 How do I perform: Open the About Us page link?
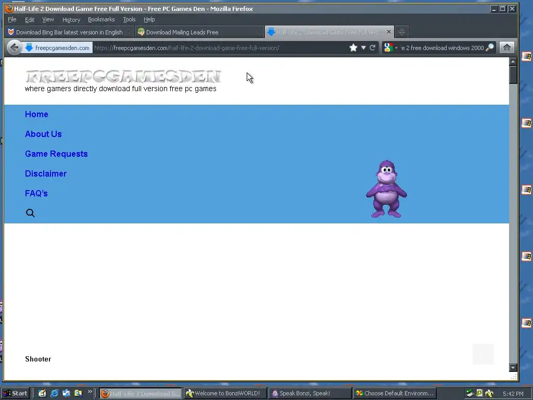(43, 134)
